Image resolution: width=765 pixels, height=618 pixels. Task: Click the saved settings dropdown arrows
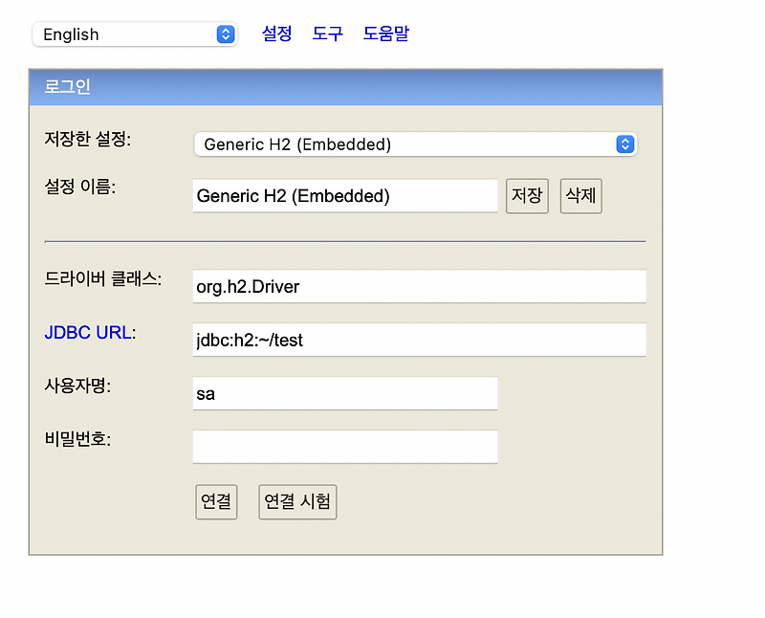[625, 143]
